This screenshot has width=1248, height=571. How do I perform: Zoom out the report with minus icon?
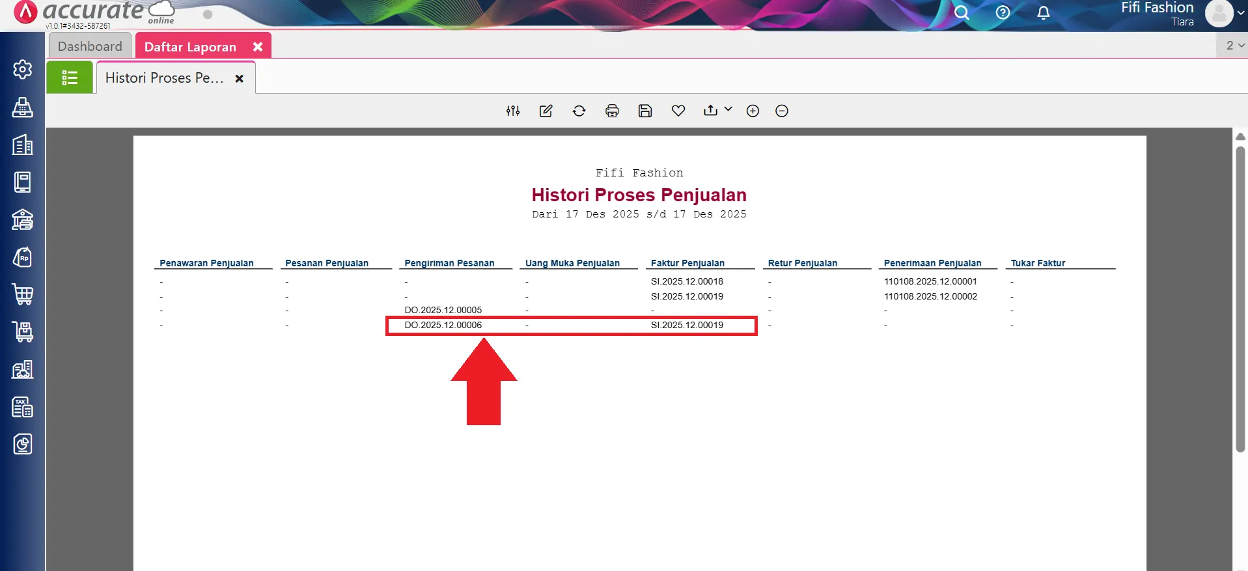(782, 111)
